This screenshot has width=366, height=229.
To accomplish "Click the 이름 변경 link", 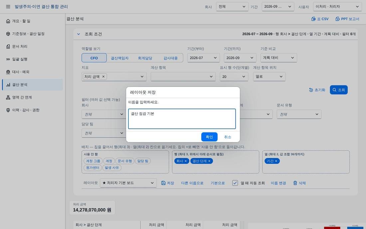I will tap(278, 183).
